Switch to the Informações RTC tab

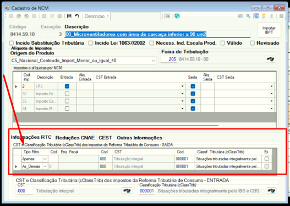pyautogui.click(x=31, y=137)
